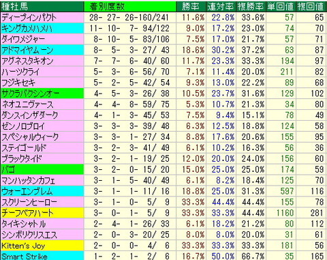Viewport: 327px width, 260px height.
Task: Click the 単回値 1160 of チーフベアハート
Action: click(285, 213)
